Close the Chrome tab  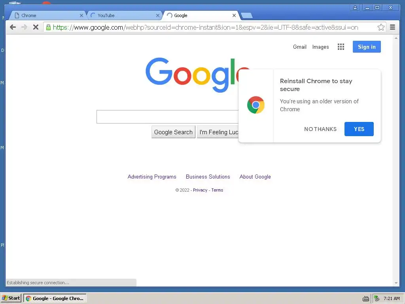coord(81,15)
